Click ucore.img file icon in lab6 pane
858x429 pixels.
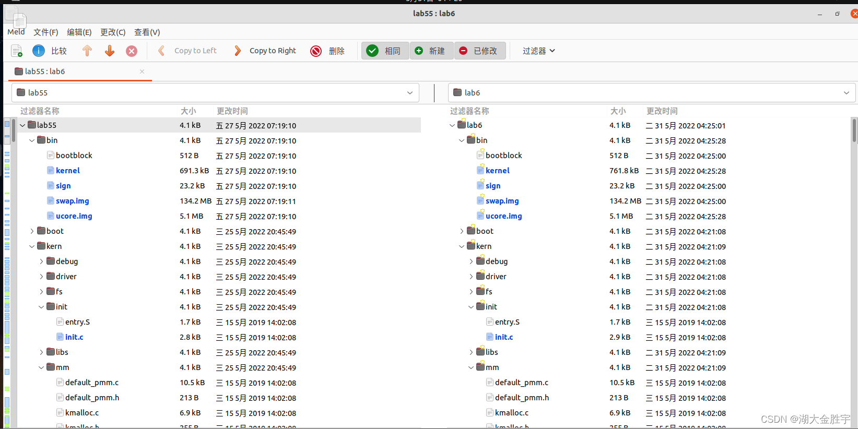click(480, 216)
